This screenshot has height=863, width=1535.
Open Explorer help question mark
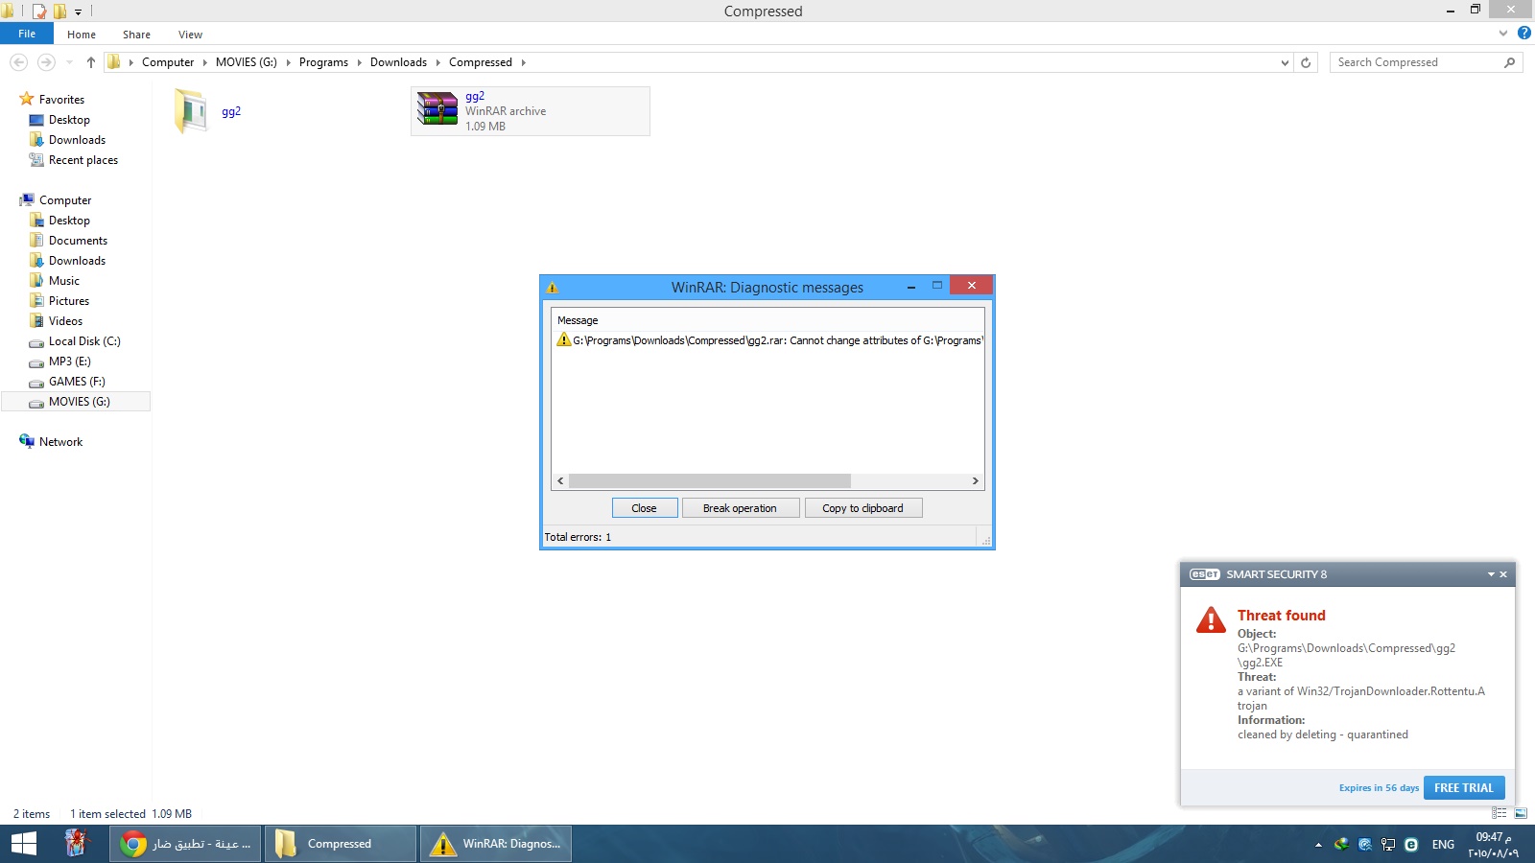click(x=1523, y=33)
